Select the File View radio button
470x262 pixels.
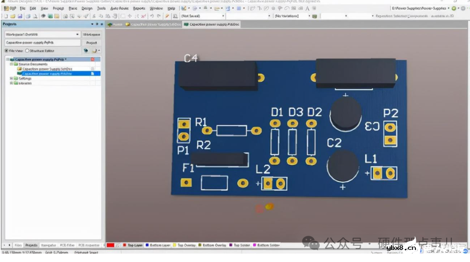pyautogui.click(x=7, y=51)
